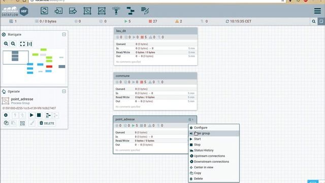The height and width of the screenshot is (183, 325).
Task: Click point_adresse name in Operate panel
Action: (22, 99)
